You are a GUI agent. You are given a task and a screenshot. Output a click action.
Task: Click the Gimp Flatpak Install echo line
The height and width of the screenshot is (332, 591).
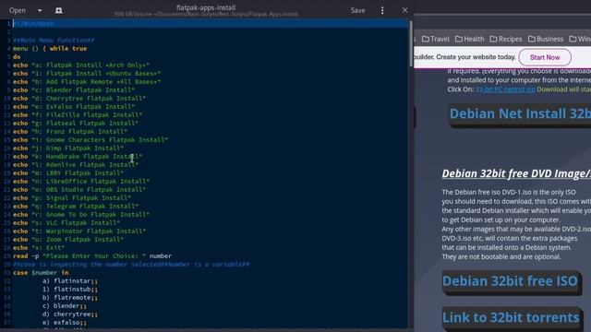68,148
